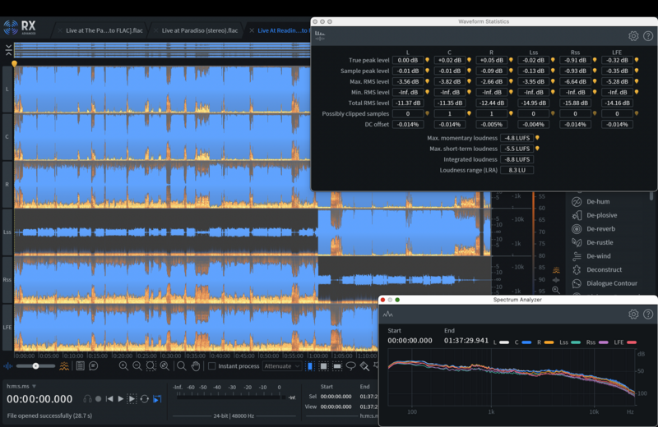Image resolution: width=658 pixels, height=427 pixels.
Task: Open the De-reverb module
Action: pos(600,229)
